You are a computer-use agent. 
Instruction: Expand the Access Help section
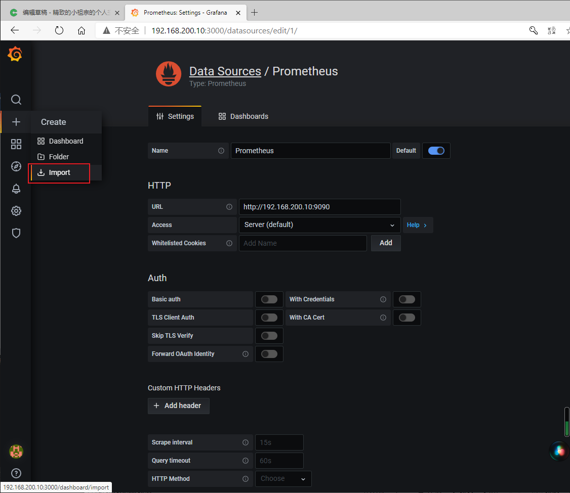(418, 225)
